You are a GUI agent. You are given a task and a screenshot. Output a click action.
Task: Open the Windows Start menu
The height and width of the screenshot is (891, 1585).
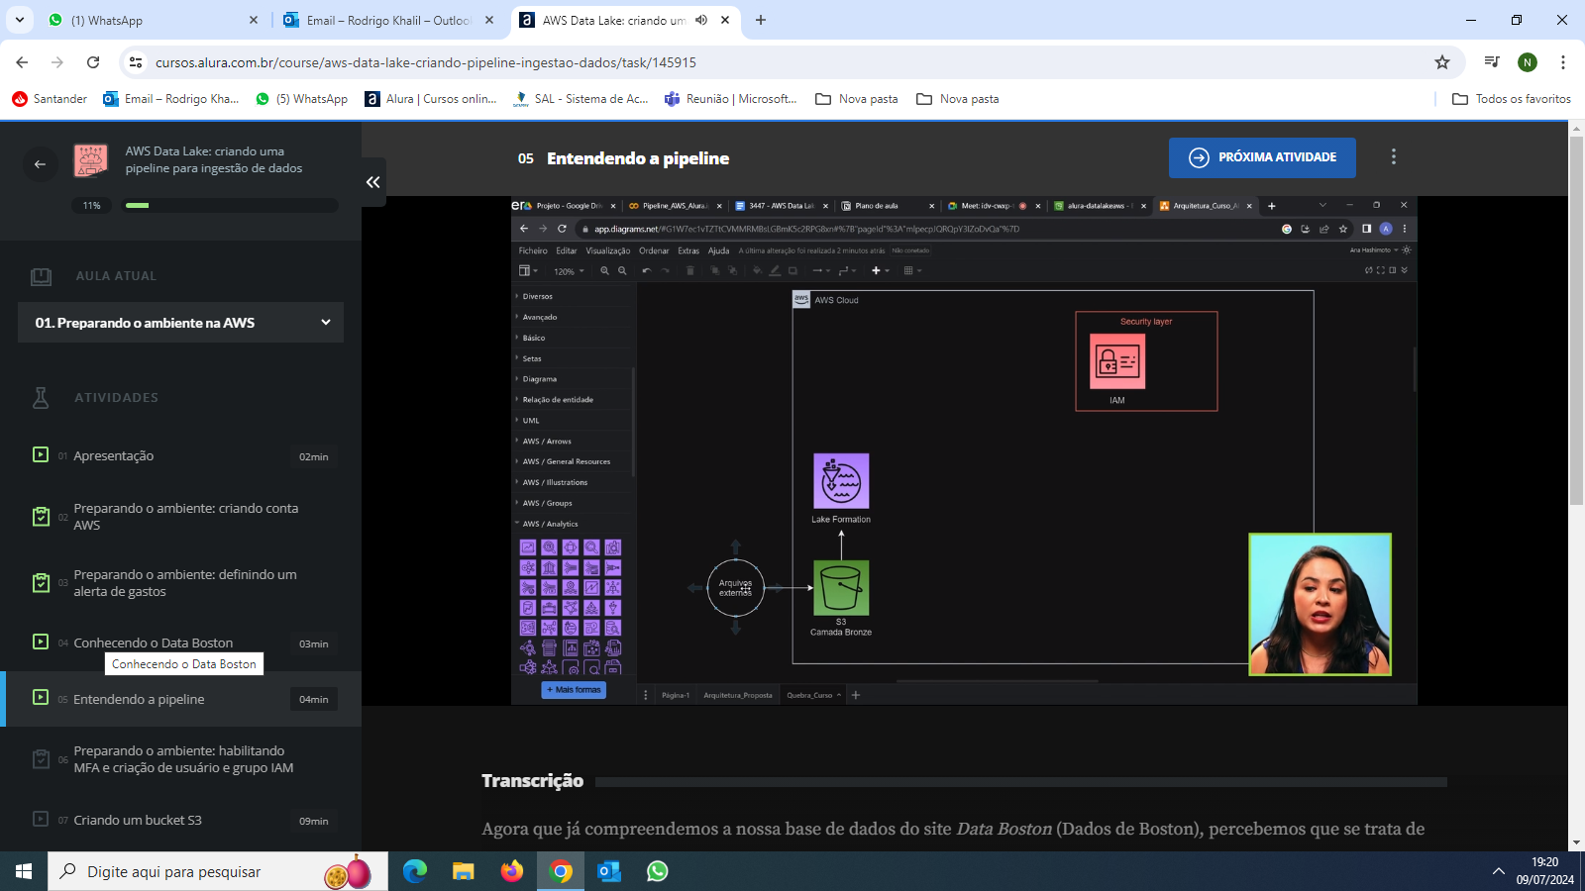[24, 871]
